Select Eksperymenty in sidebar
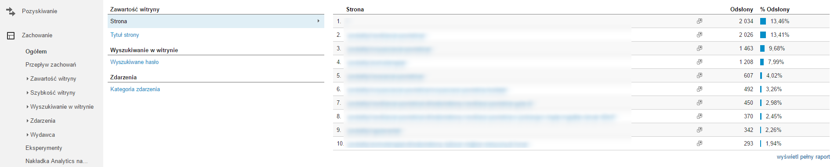Image resolution: width=834 pixels, height=167 pixels. pyautogui.click(x=44, y=148)
